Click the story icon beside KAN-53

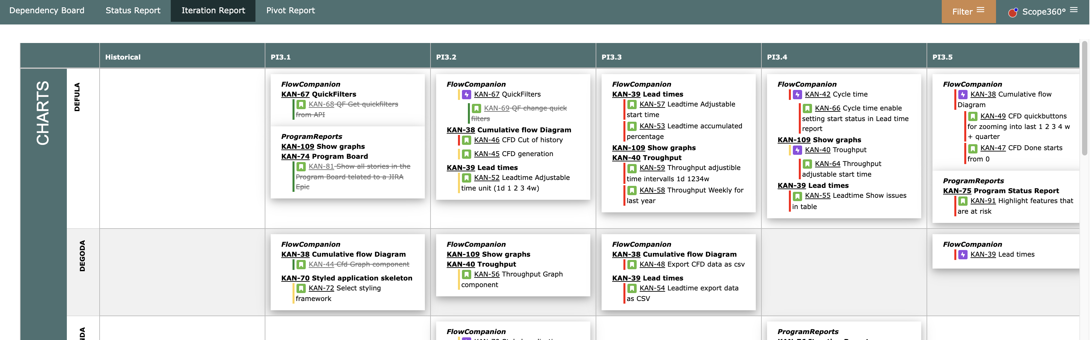click(x=632, y=126)
